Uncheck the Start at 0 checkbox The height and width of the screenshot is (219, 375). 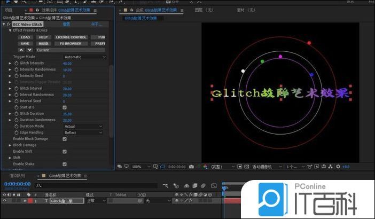pos(65,107)
